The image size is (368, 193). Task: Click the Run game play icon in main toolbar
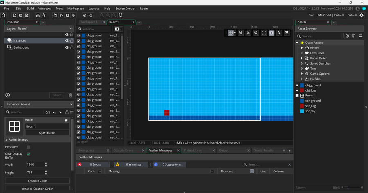click(61, 16)
